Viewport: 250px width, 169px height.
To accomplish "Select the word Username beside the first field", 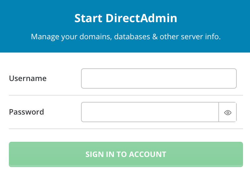I will tap(28, 78).
